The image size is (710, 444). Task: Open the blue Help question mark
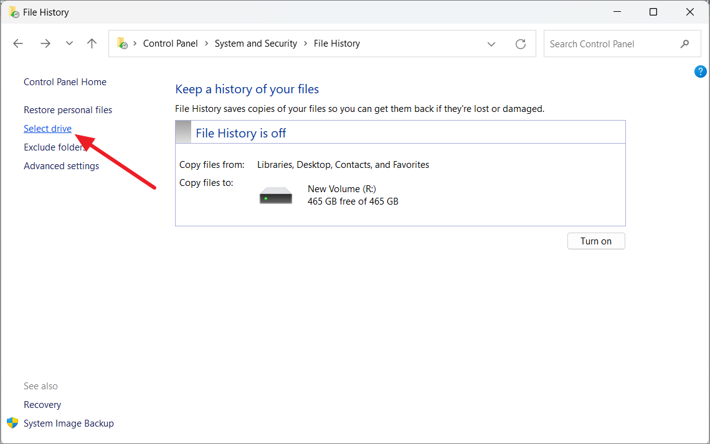(x=700, y=71)
